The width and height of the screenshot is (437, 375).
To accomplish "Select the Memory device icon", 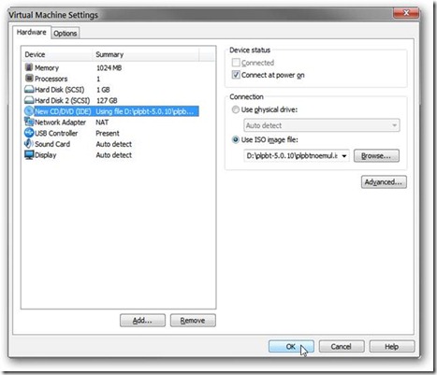I will click(29, 67).
